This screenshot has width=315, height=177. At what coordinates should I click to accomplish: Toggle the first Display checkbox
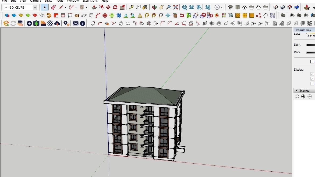pos(312,74)
